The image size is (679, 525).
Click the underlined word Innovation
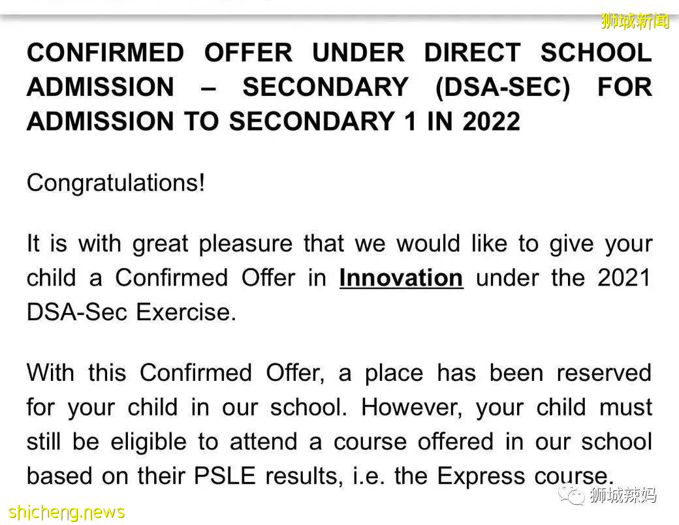[401, 278]
